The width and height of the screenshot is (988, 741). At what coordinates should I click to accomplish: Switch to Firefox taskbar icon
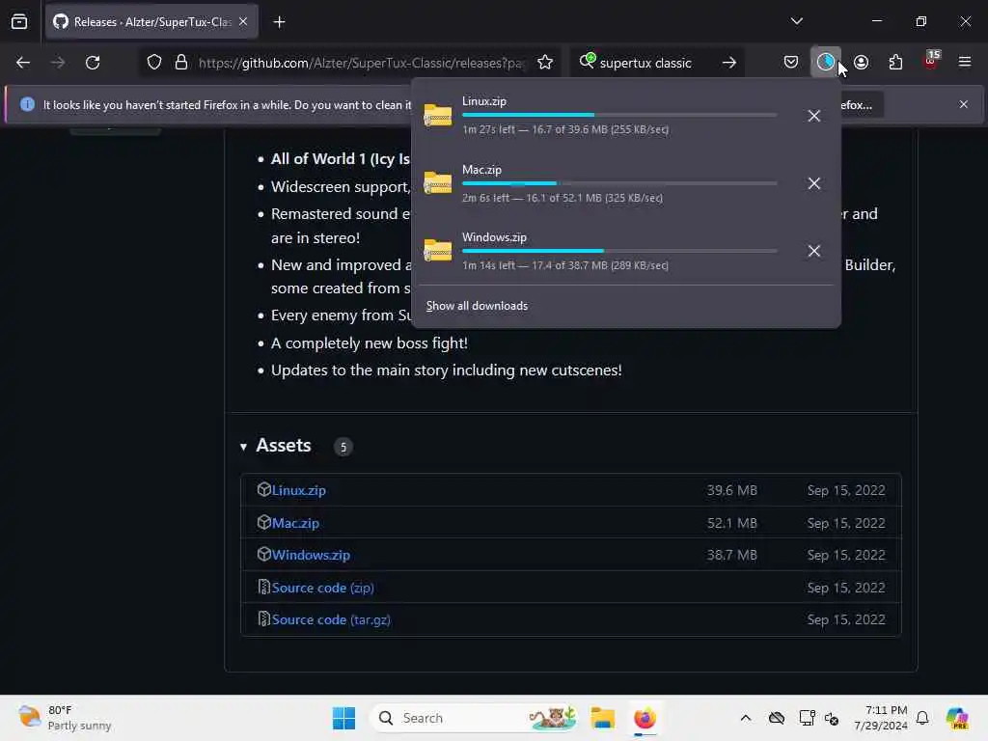coord(645,718)
